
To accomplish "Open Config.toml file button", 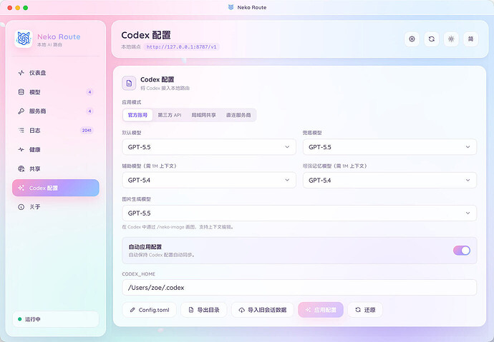I will coord(150,310).
